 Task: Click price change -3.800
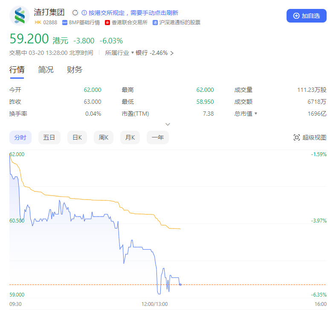(x=84, y=40)
